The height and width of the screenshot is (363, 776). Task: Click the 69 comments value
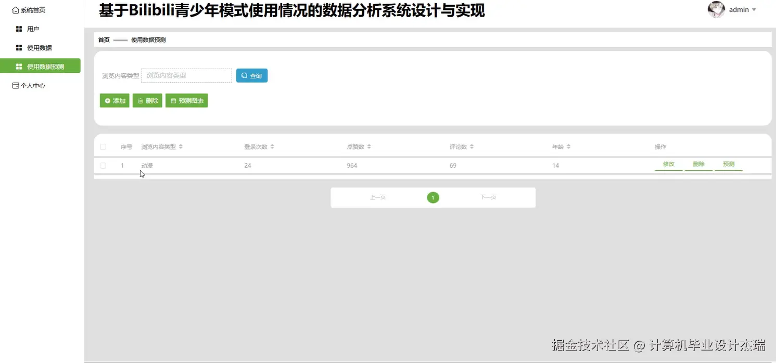pyautogui.click(x=453, y=166)
